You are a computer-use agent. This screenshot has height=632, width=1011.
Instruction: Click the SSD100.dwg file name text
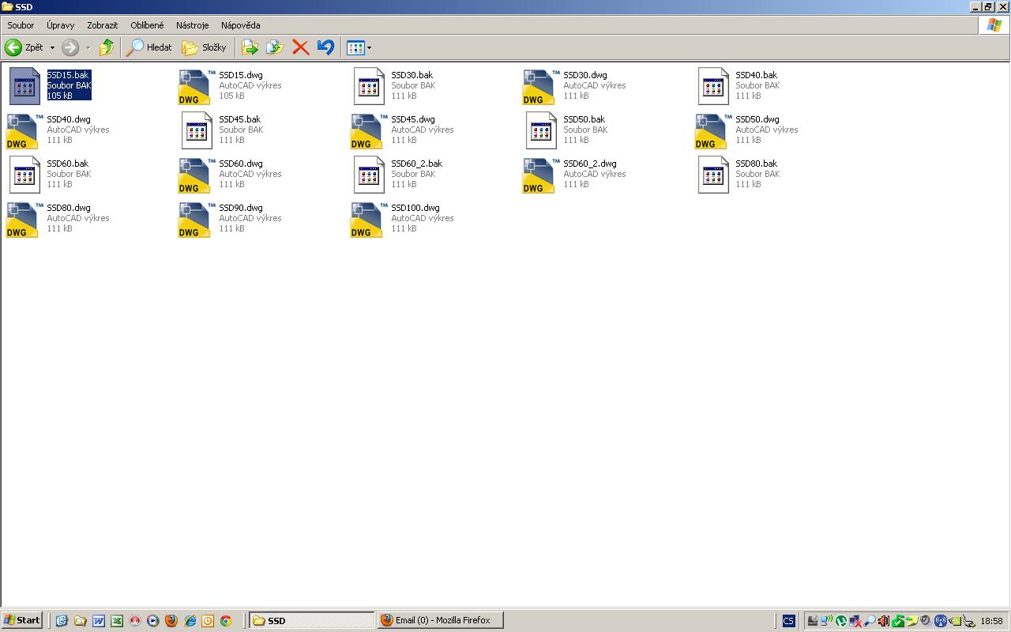415,208
